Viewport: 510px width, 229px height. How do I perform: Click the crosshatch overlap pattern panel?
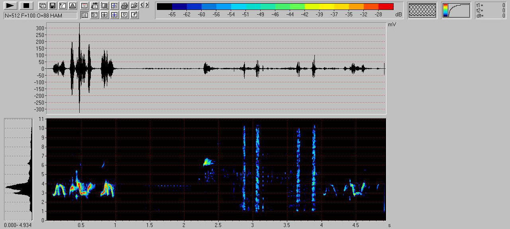click(x=422, y=10)
